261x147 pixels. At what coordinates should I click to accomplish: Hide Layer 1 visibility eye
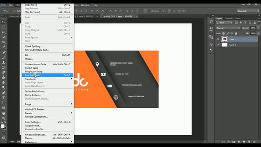tap(218, 39)
